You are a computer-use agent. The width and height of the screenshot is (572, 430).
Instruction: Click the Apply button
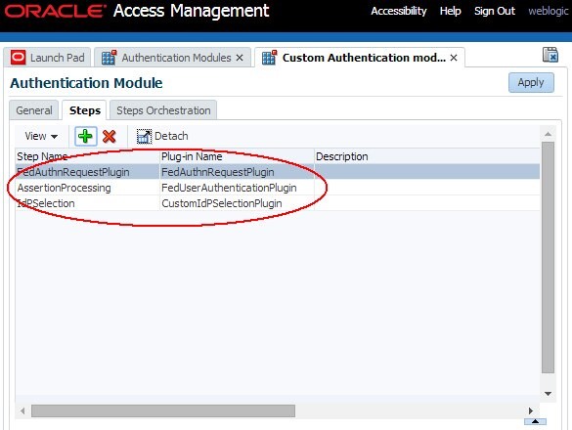[x=531, y=82]
